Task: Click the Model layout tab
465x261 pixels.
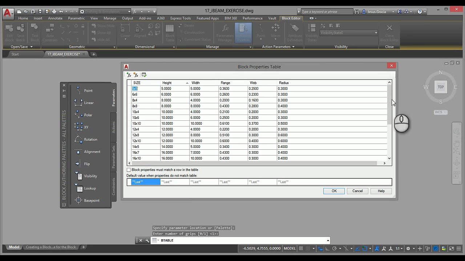Action: (14, 247)
